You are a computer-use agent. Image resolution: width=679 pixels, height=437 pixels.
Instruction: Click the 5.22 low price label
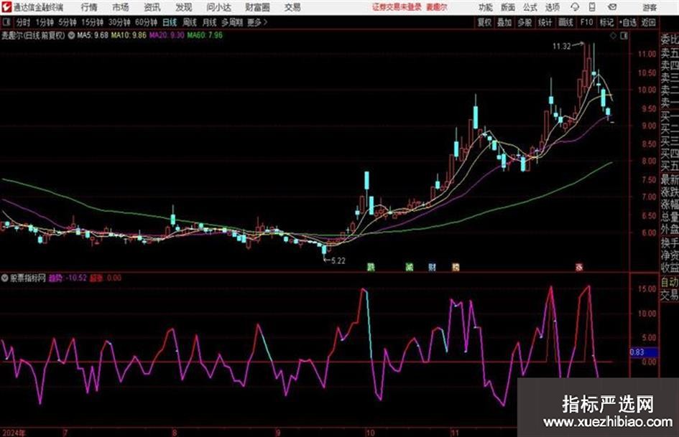tap(338, 261)
